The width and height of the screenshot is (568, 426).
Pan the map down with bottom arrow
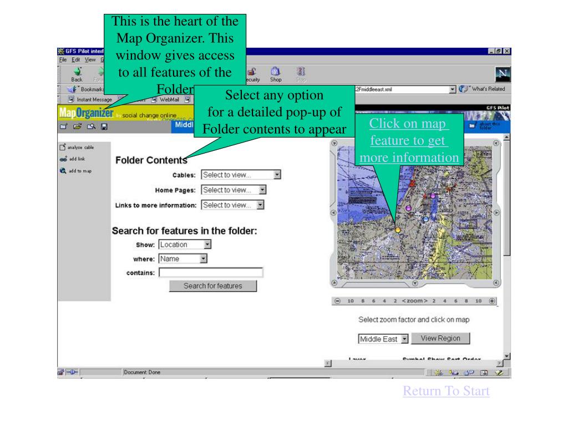coord(415,283)
